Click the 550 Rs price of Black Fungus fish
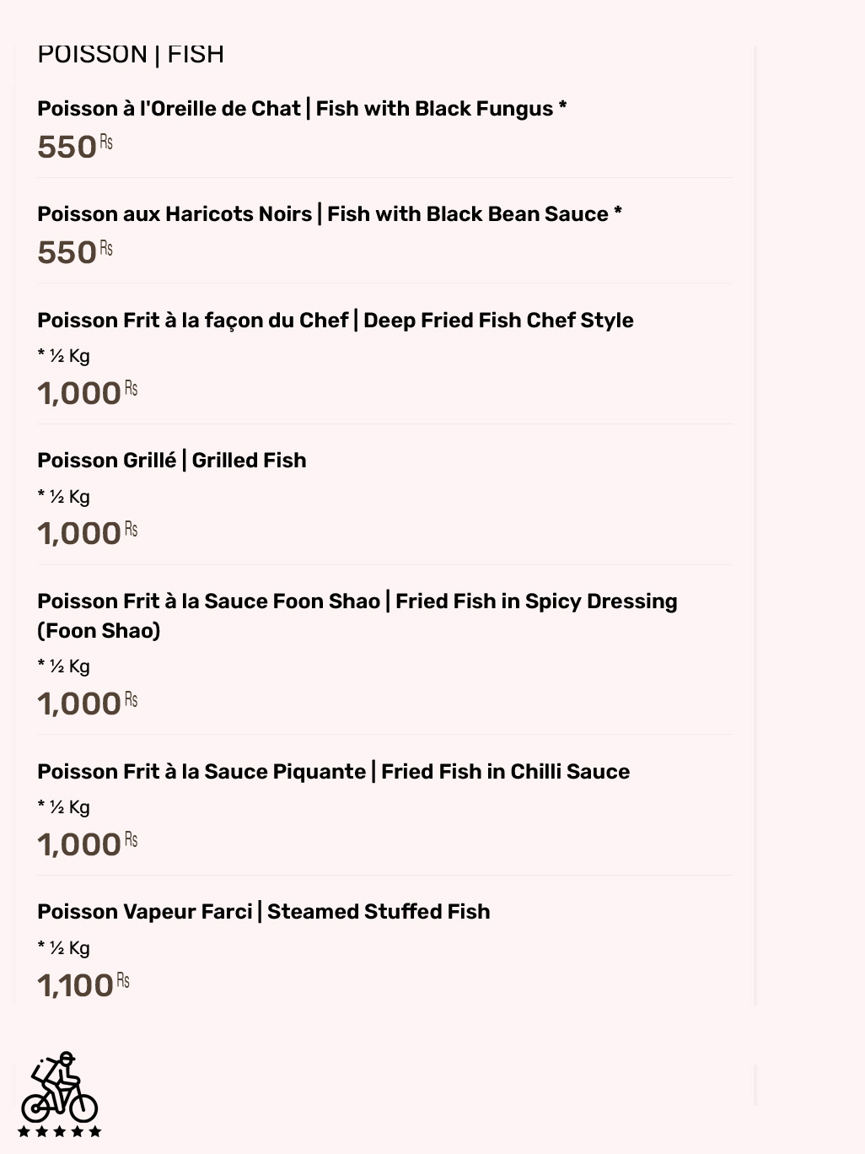This screenshot has width=865, height=1154. coord(75,147)
